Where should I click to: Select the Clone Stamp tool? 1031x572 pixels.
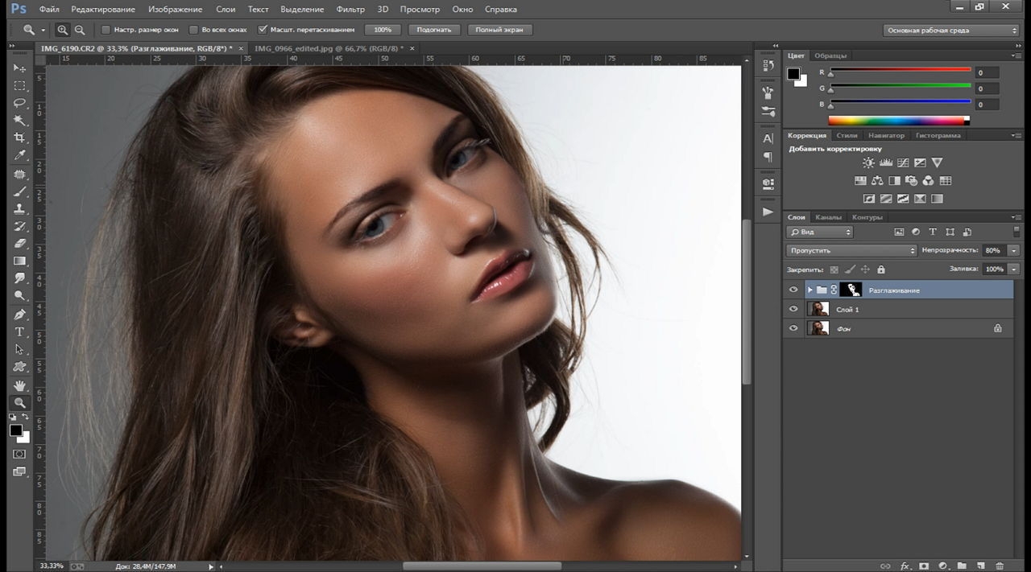[20, 208]
